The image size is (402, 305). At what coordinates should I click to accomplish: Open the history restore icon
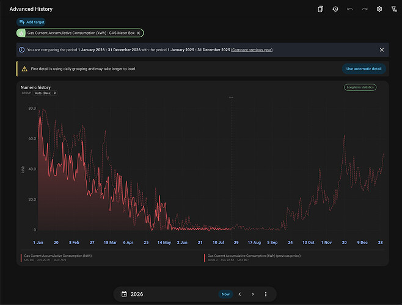pyautogui.click(x=335, y=9)
